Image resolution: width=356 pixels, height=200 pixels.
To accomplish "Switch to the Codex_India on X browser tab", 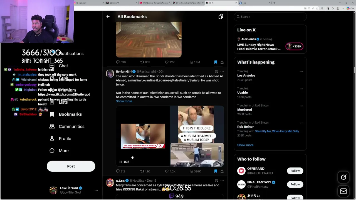I will (x=189, y=3).
